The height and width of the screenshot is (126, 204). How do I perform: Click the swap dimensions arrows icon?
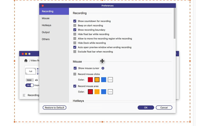[36, 80]
